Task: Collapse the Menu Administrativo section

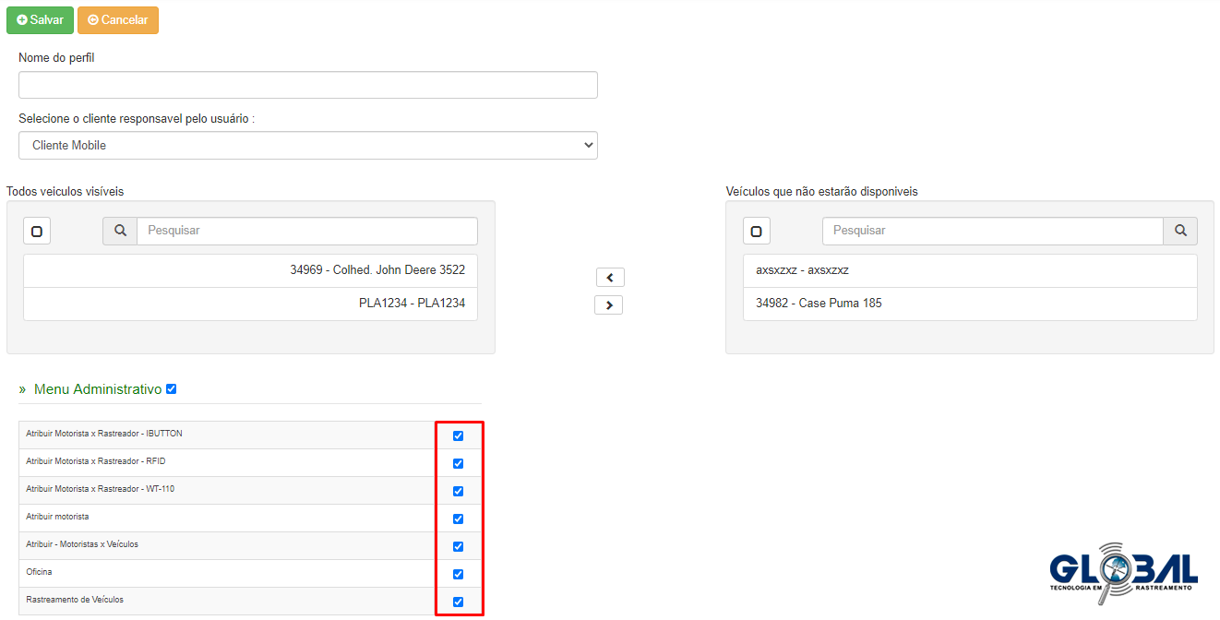Action: pos(97,389)
